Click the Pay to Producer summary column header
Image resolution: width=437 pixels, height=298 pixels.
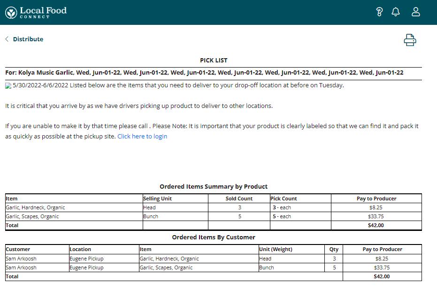tap(376, 199)
